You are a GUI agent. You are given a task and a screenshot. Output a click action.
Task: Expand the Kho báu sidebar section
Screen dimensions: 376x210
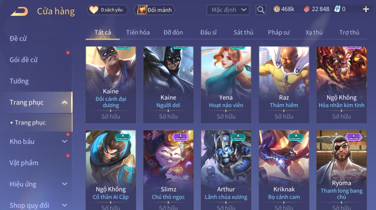64,141
